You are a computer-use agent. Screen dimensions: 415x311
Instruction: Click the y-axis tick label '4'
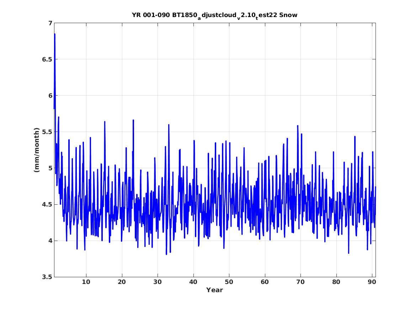[x=50, y=241]
